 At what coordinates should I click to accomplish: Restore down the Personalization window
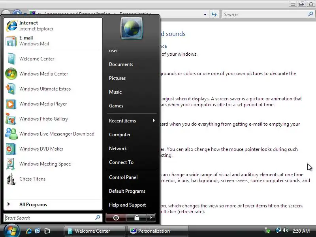(302, 4)
